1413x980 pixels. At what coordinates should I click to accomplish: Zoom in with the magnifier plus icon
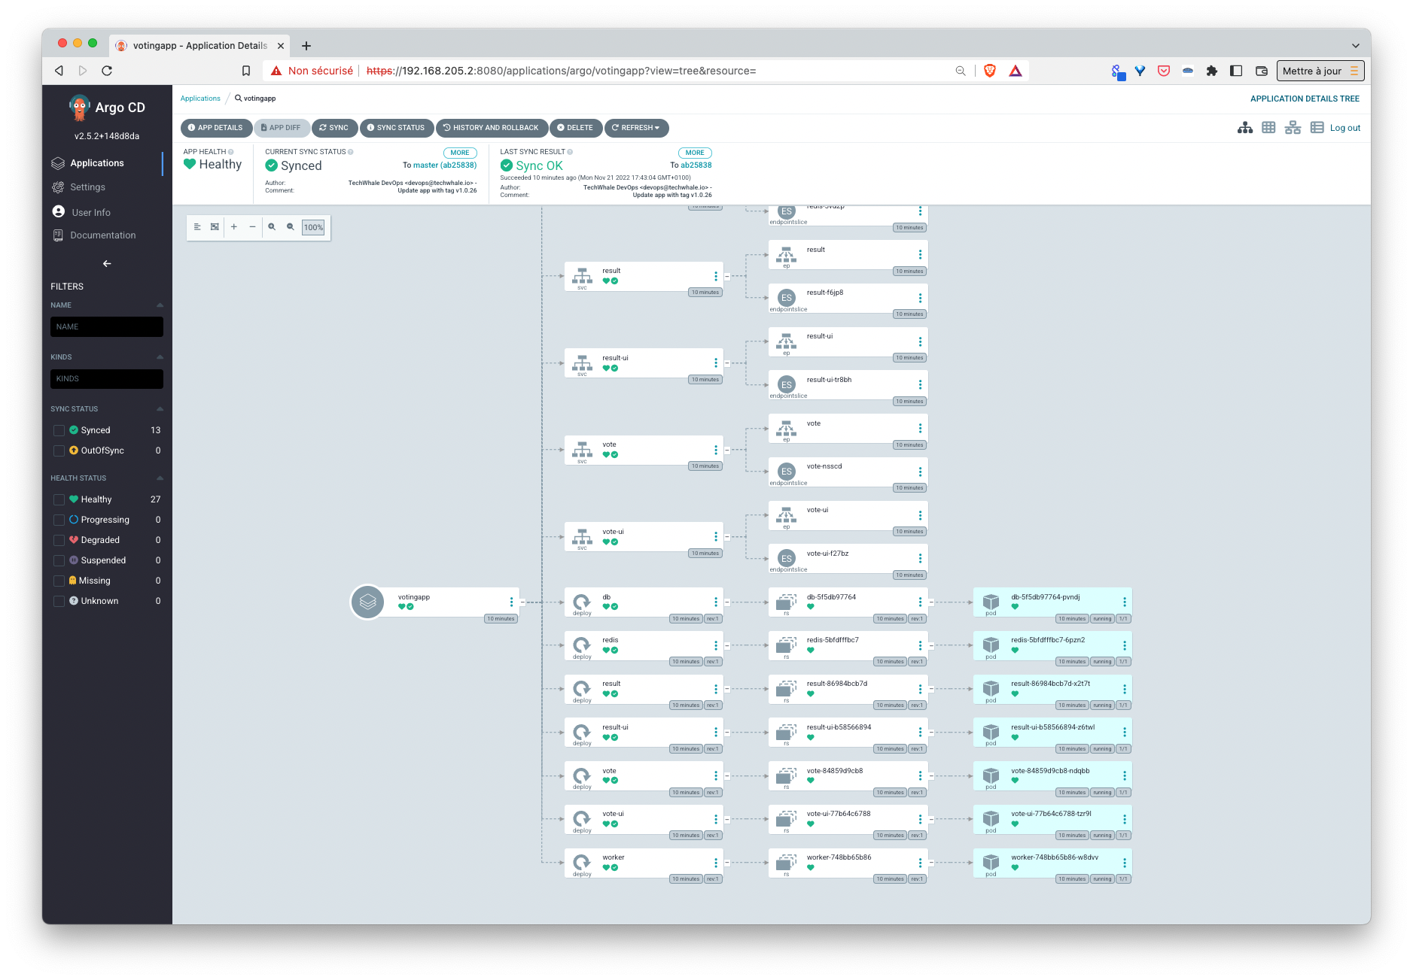pyautogui.click(x=272, y=227)
